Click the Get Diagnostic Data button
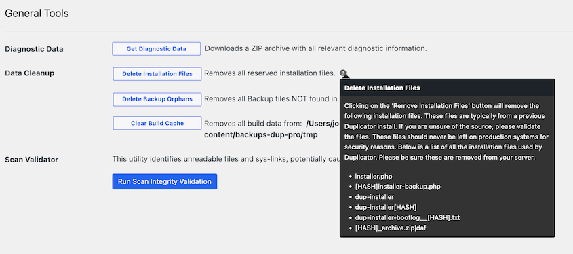This screenshot has width=573, height=254. (157, 49)
